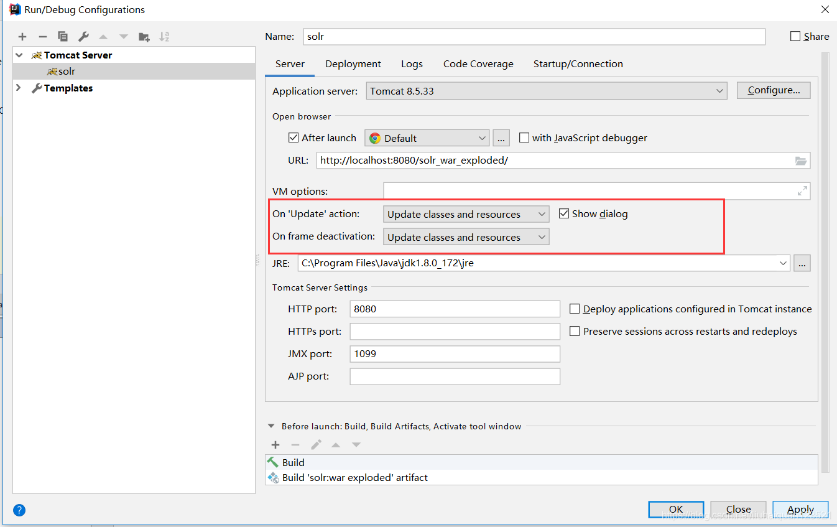Edit the selected before launch task
The width and height of the screenshot is (837, 527).
[x=316, y=445]
